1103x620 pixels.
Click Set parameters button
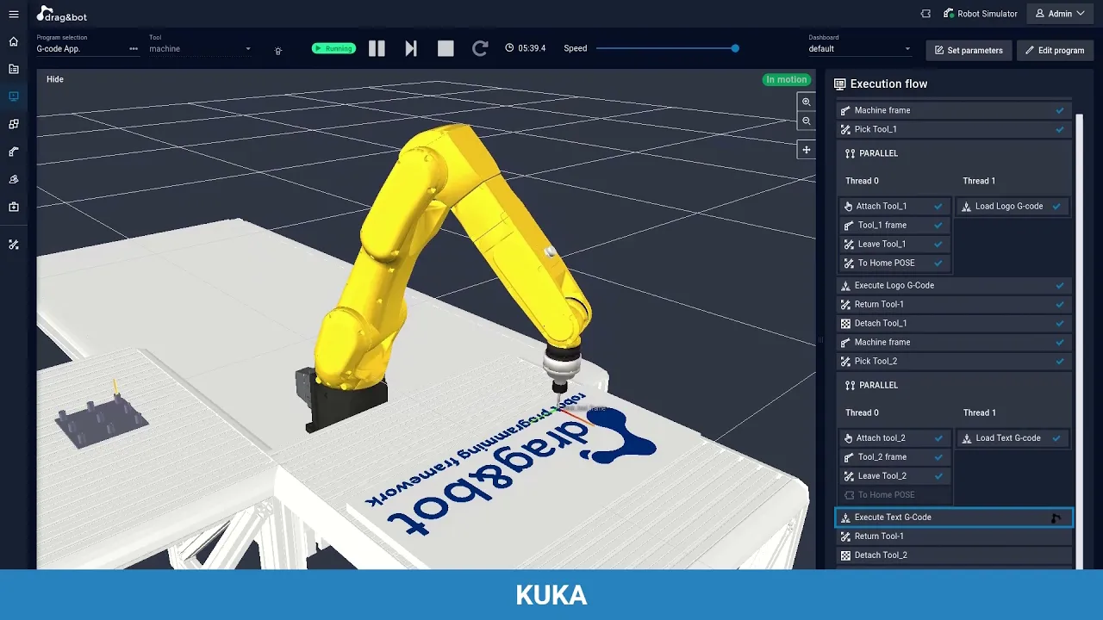click(x=969, y=50)
